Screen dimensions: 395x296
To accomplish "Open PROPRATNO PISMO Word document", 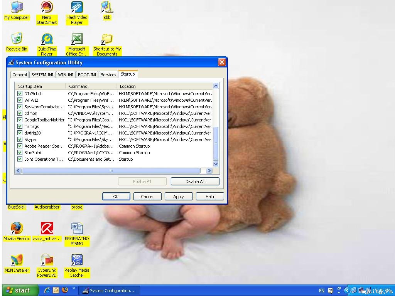I will click(77, 234).
